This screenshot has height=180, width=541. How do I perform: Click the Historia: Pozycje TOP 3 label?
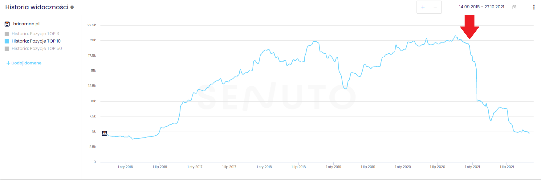(x=35, y=34)
